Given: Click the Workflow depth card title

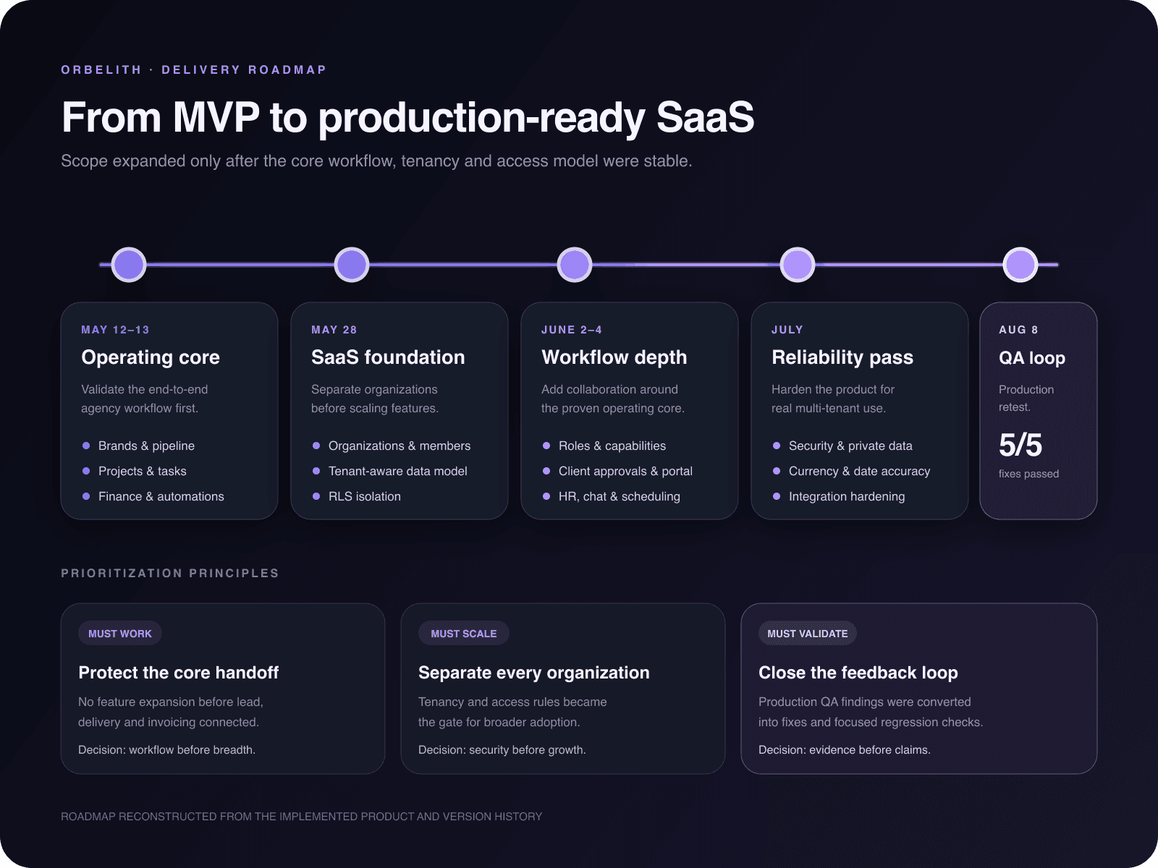Looking at the screenshot, I should tap(614, 357).
